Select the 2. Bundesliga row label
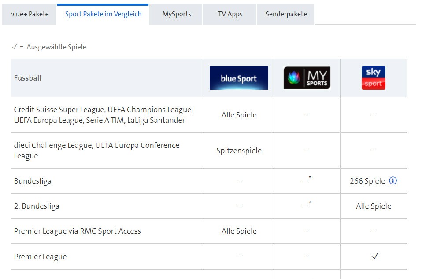This screenshot has height=279, width=422. coord(37,206)
